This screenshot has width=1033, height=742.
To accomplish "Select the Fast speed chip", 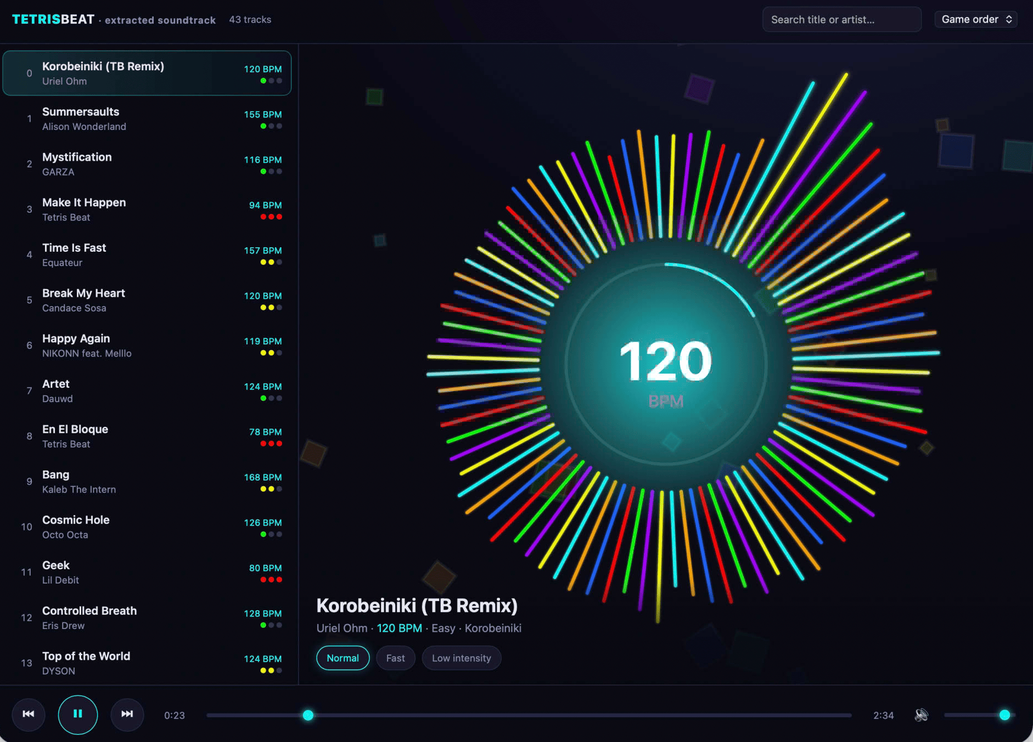I will (x=395, y=658).
